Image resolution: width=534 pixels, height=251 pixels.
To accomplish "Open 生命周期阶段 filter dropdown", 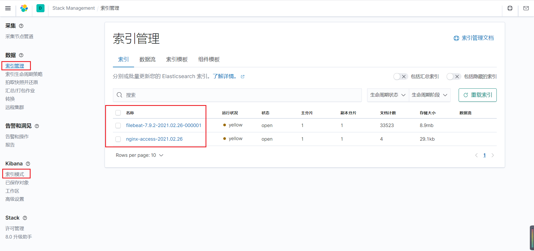I will (430, 95).
